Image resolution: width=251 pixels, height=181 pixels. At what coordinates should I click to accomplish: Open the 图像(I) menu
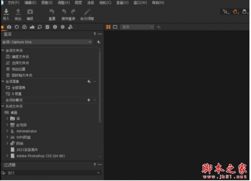click(x=47, y=3)
